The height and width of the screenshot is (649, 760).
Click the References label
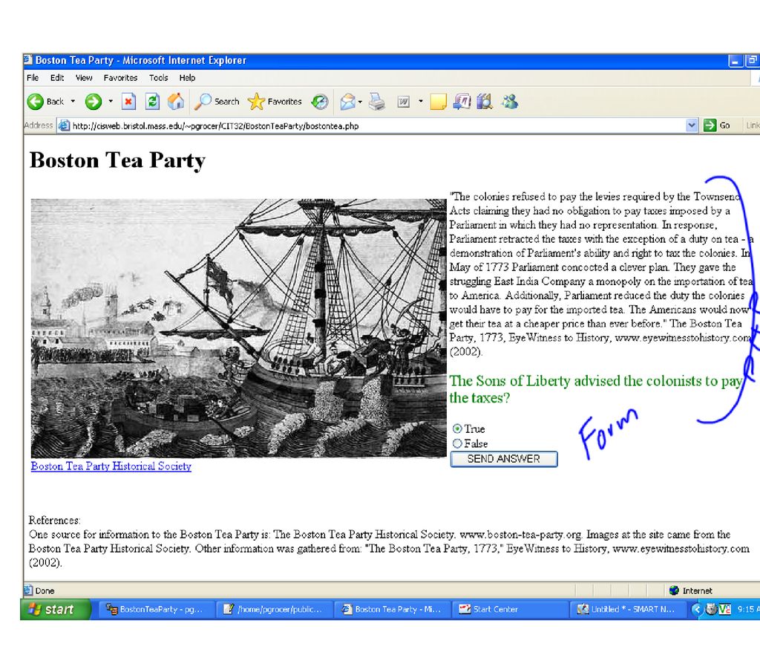tap(54, 520)
